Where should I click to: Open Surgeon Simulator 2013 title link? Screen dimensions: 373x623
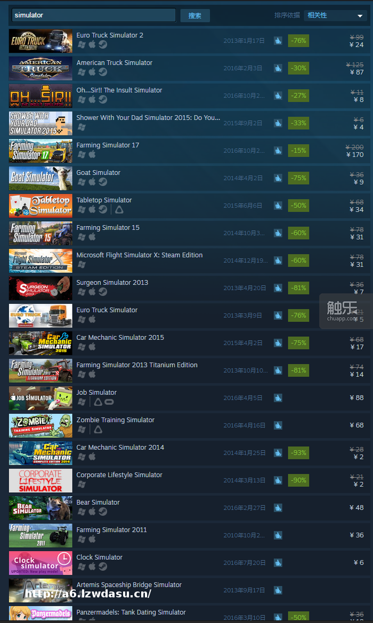point(112,282)
